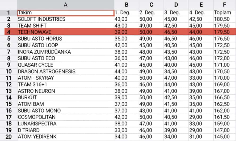Select the '4. Deg.' header cell
236x141 pixels.
click(201, 12)
